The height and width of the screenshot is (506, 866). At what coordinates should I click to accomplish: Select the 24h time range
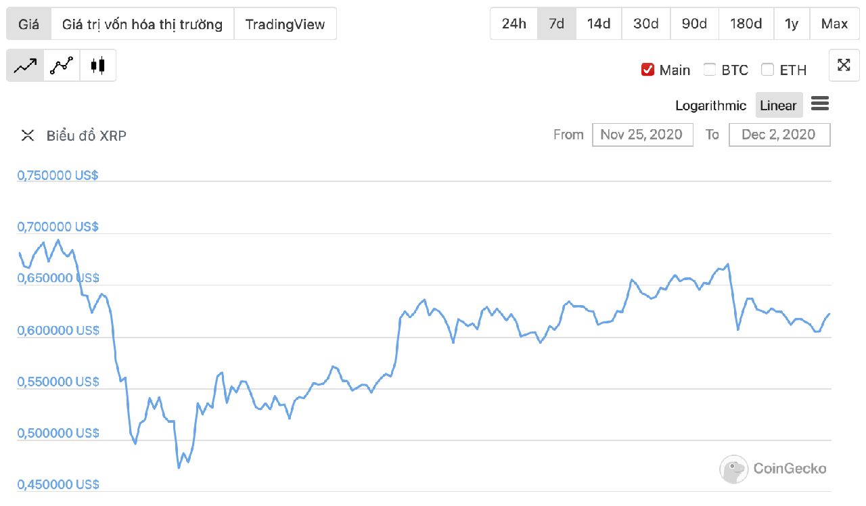514,24
